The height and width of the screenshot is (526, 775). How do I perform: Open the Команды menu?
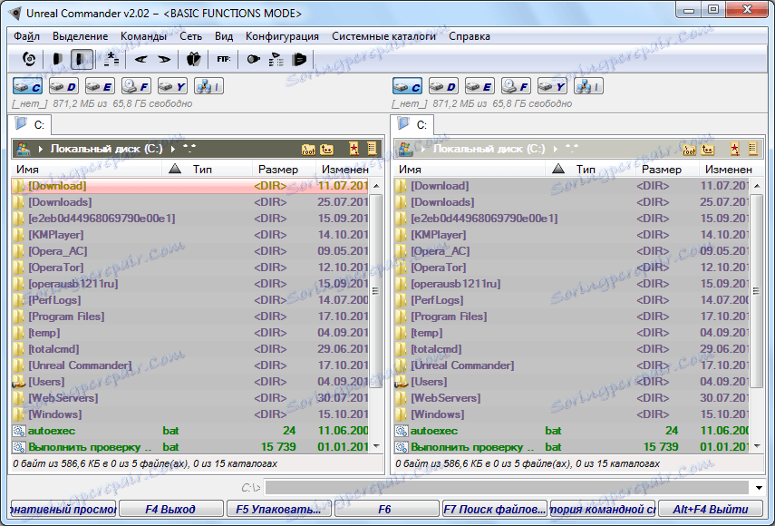tap(143, 36)
